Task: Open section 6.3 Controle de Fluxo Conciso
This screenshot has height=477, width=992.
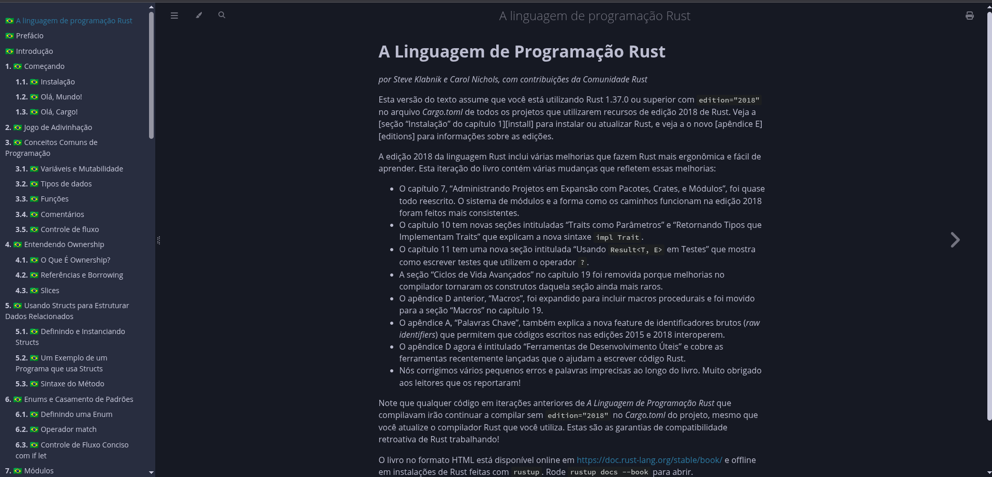Action: pos(72,450)
